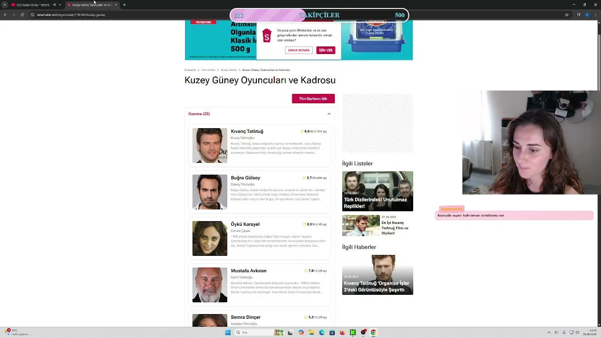
Task: Open the Chrome three-dot menu
Action: pyautogui.click(x=596, y=15)
